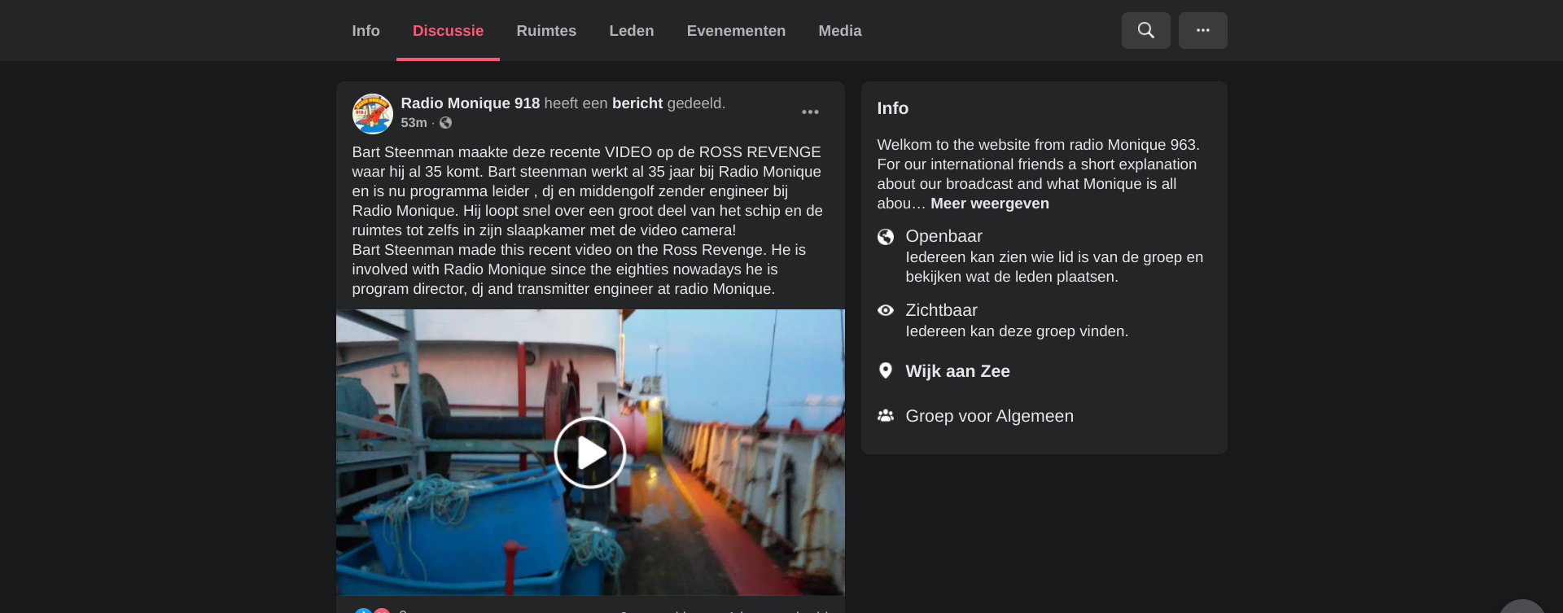Click the Radio Monique 918 author name
The width and height of the screenshot is (1563, 613).
click(x=471, y=103)
